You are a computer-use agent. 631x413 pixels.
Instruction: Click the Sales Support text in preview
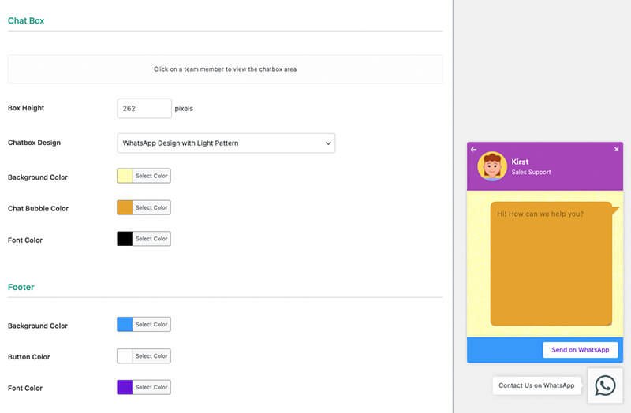[x=531, y=172]
